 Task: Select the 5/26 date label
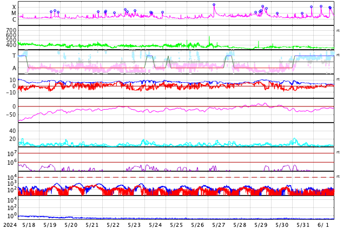coord(198,225)
